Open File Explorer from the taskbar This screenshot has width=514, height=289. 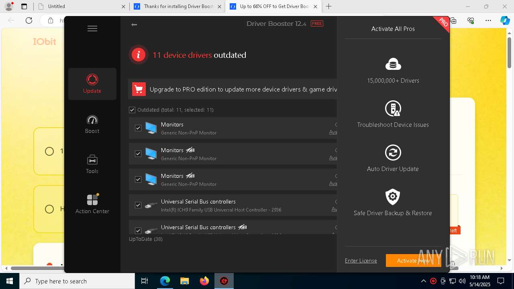(184, 281)
